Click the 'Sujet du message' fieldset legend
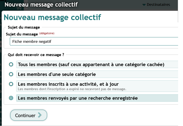The width and height of the screenshot is (183, 126). 24,28
